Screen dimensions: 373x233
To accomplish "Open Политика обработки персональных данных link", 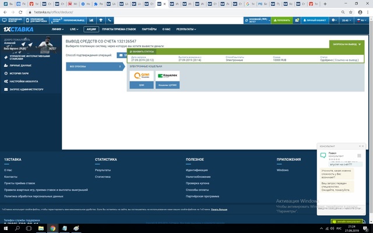I will point(34,196).
